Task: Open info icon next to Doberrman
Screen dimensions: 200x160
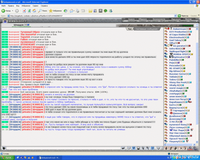Action: 190,29
